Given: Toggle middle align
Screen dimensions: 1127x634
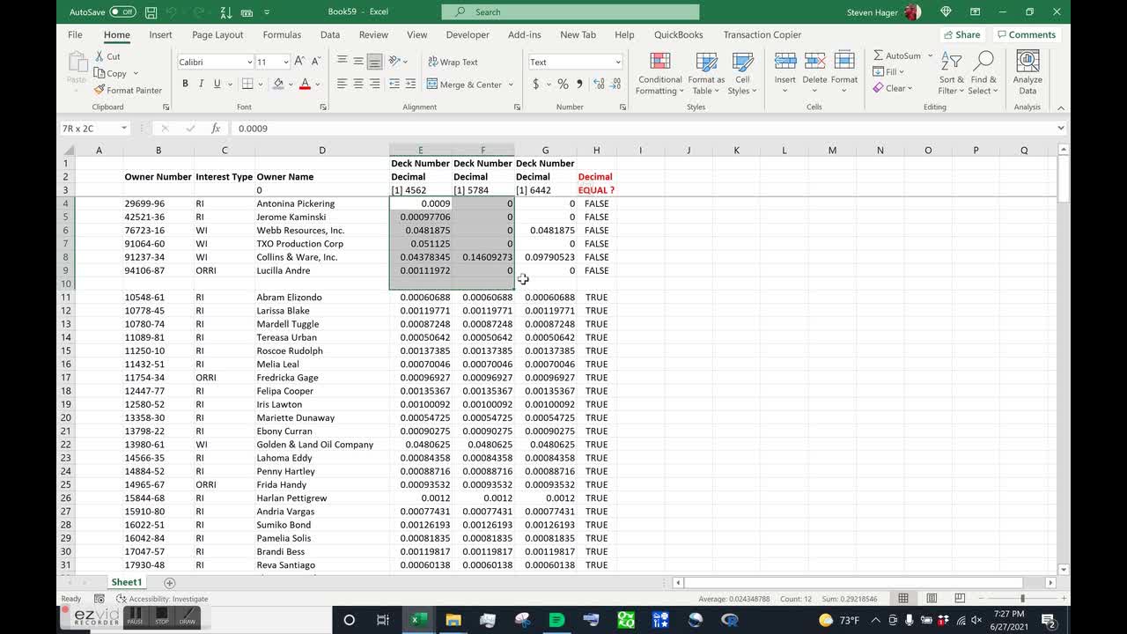Looking at the screenshot, I should coord(358,62).
